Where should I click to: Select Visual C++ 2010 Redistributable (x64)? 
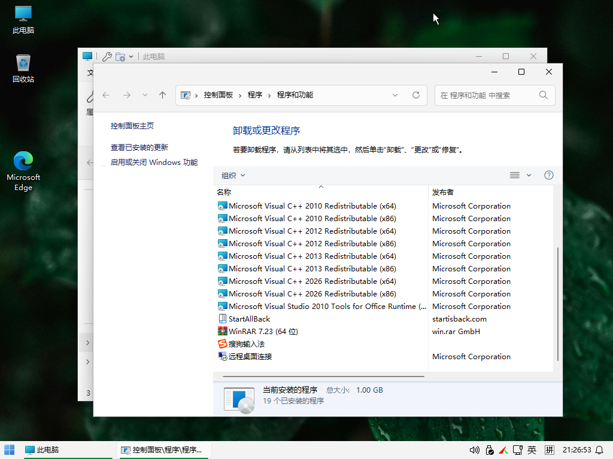pos(312,206)
